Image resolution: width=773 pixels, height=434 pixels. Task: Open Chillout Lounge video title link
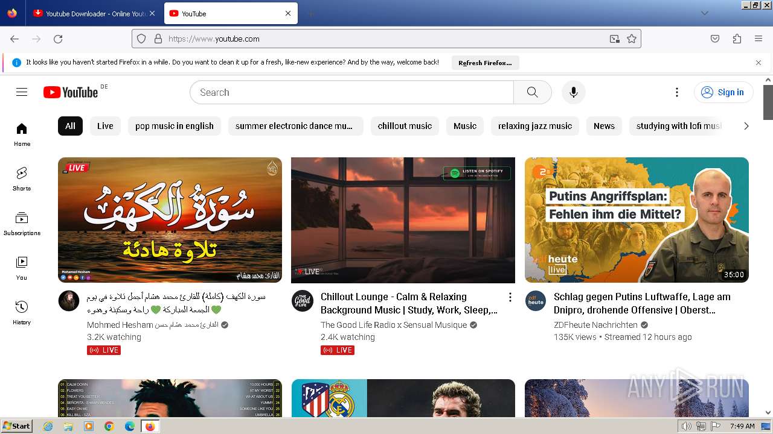409,303
